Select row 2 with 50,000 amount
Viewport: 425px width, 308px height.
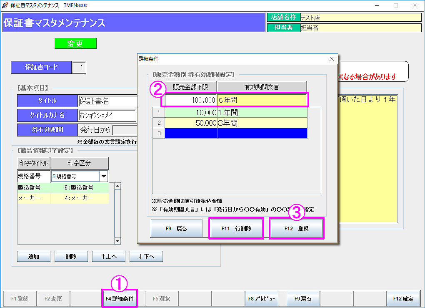coord(236,123)
